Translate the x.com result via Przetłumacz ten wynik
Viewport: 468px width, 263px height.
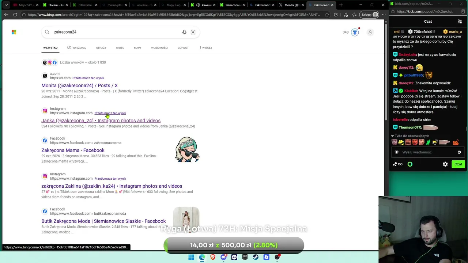(88, 78)
